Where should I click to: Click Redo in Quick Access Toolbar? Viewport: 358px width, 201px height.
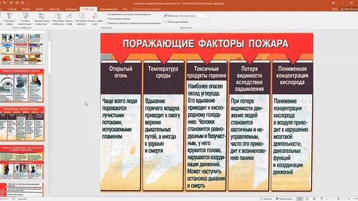coord(11,3)
